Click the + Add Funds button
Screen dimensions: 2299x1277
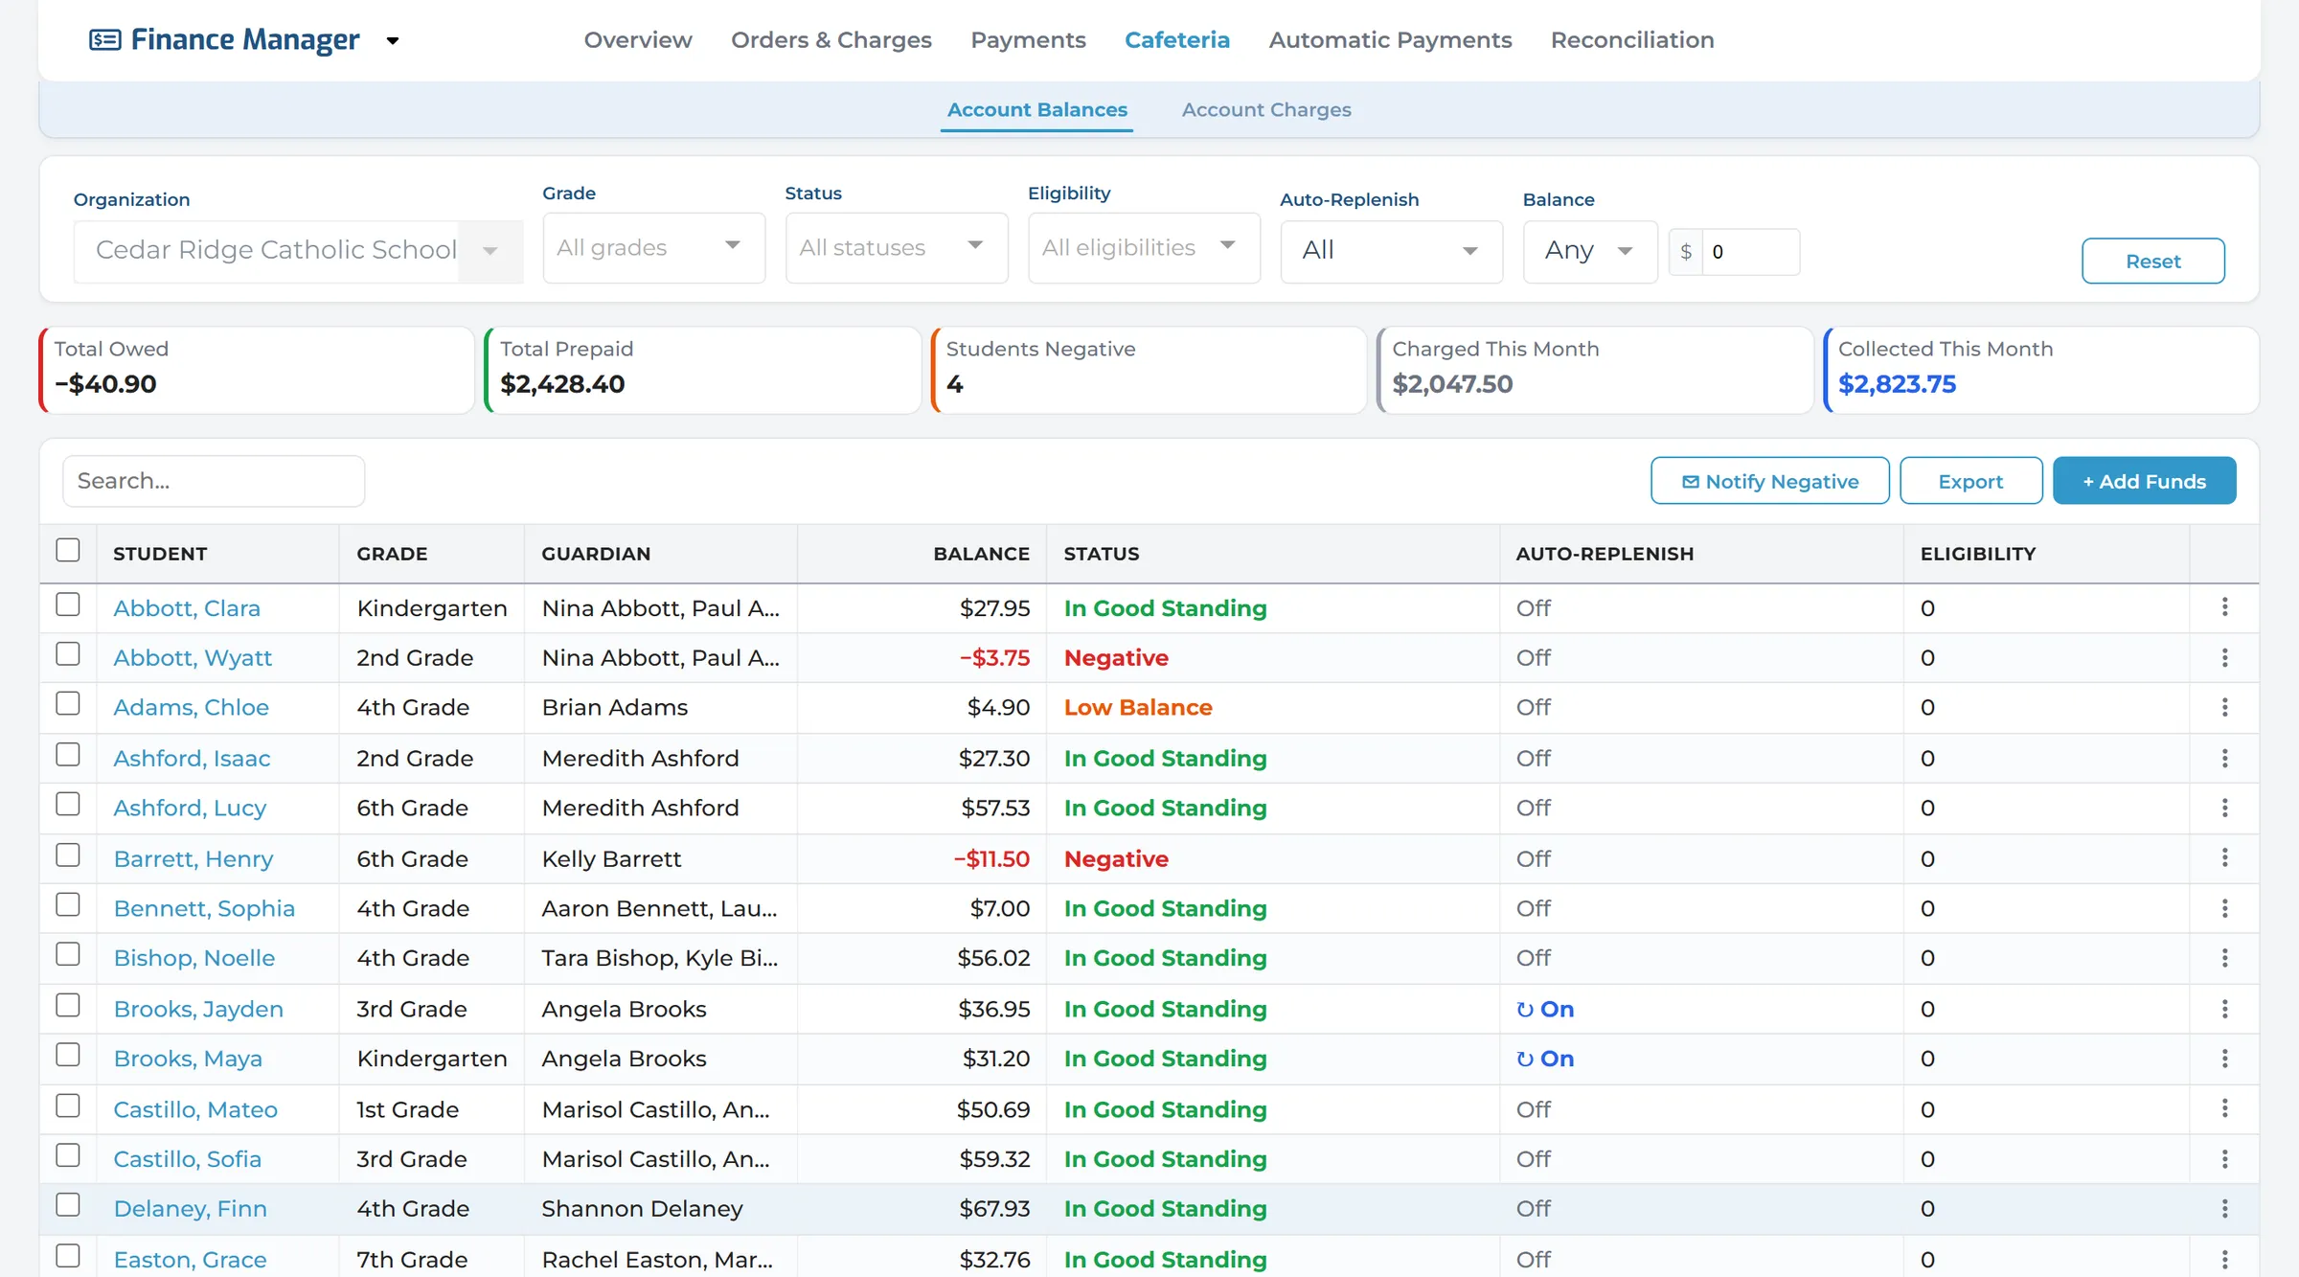(2144, 481)
